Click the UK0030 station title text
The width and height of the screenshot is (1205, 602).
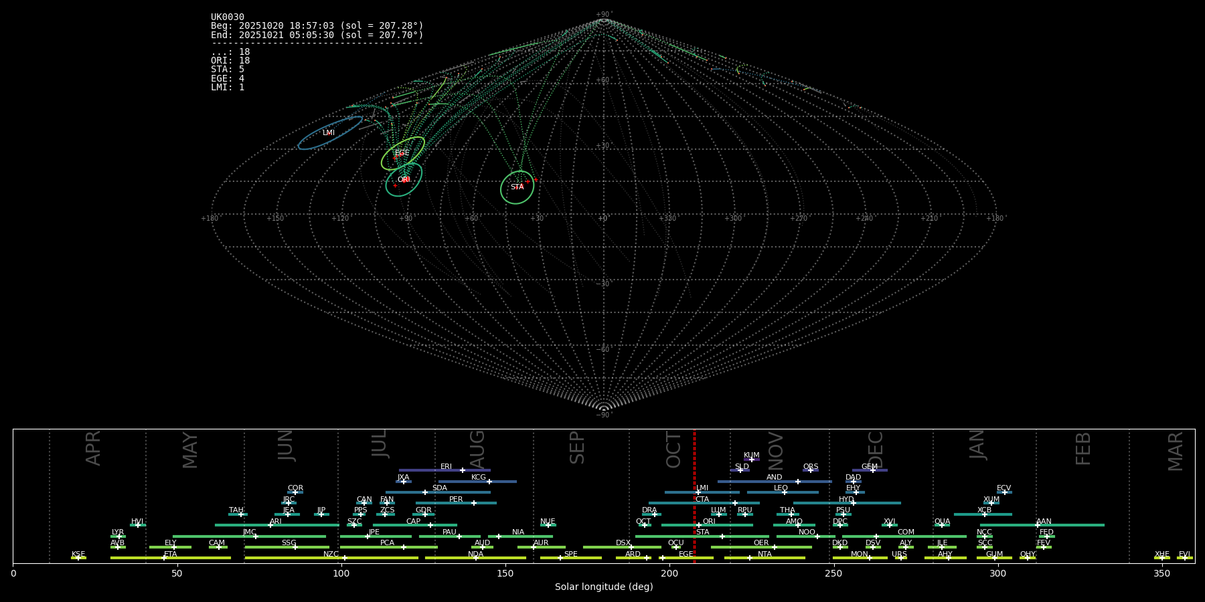coord(228,17)
